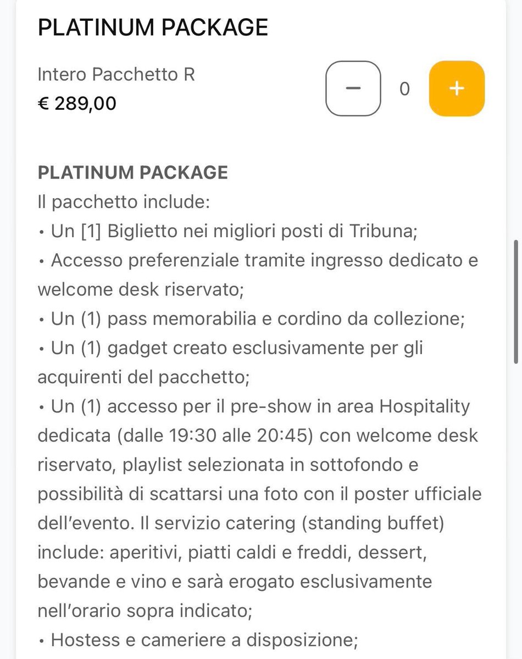This screenshot has height=659, width=522.
Task: Select the quantity value 0 between the steppers
Action: [404, 88]
